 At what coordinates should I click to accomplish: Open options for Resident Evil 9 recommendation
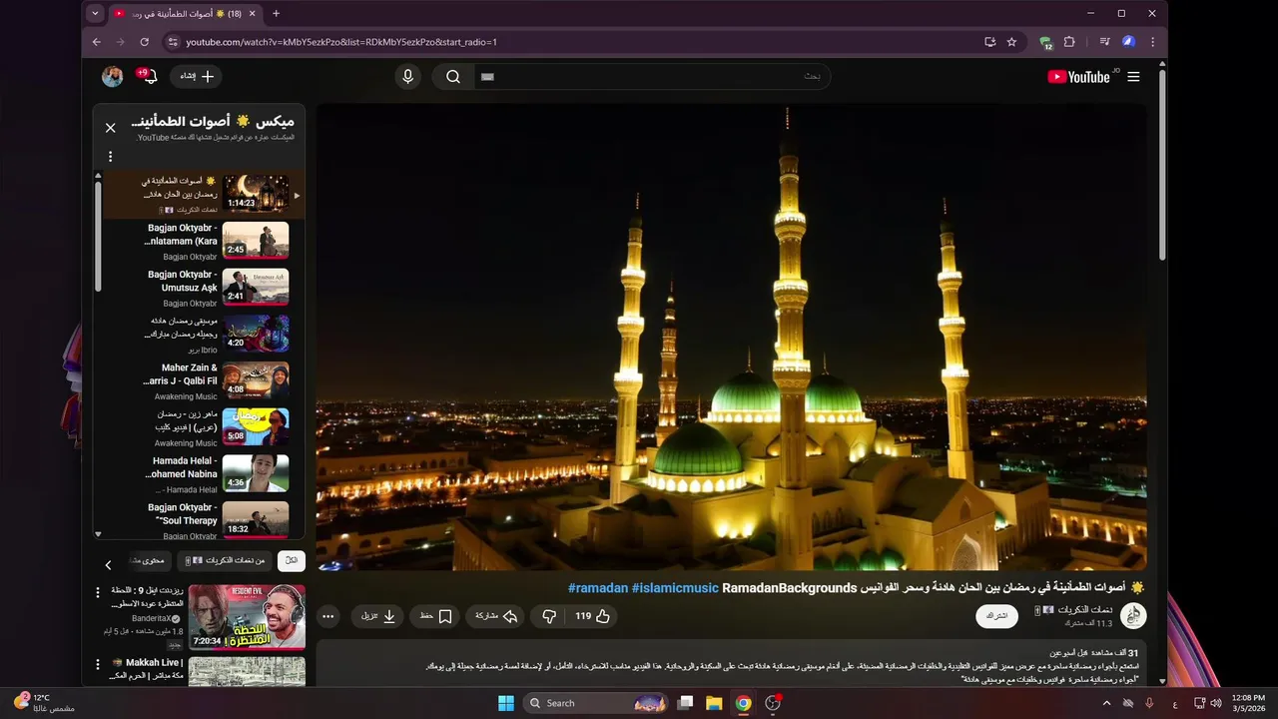tap(98, 592)
